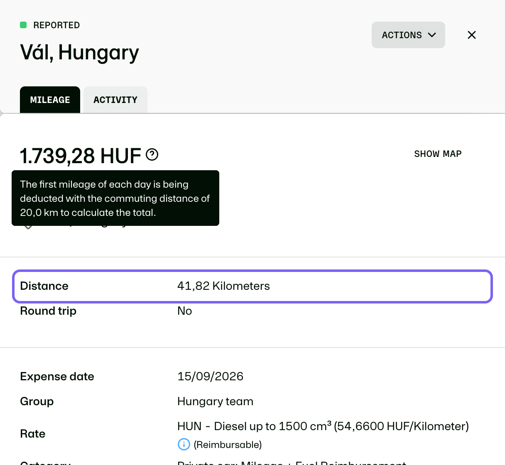Click the Distance field label
The height and width of the screenshot is (465, 505).
[x=44, y=286]
